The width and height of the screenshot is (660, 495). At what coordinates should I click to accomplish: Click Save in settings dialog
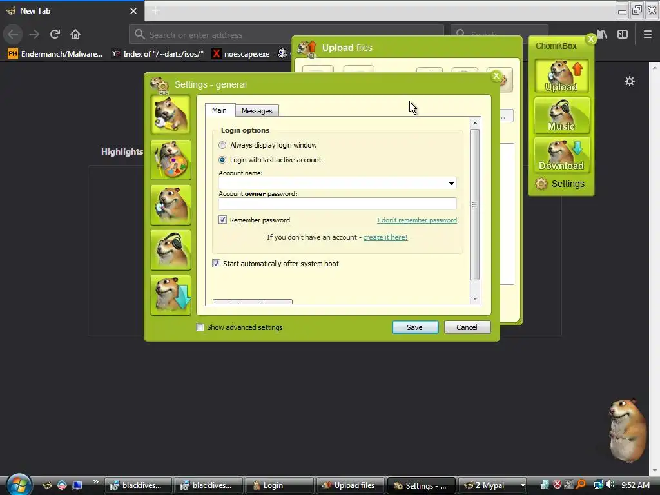tap(415, 327)
